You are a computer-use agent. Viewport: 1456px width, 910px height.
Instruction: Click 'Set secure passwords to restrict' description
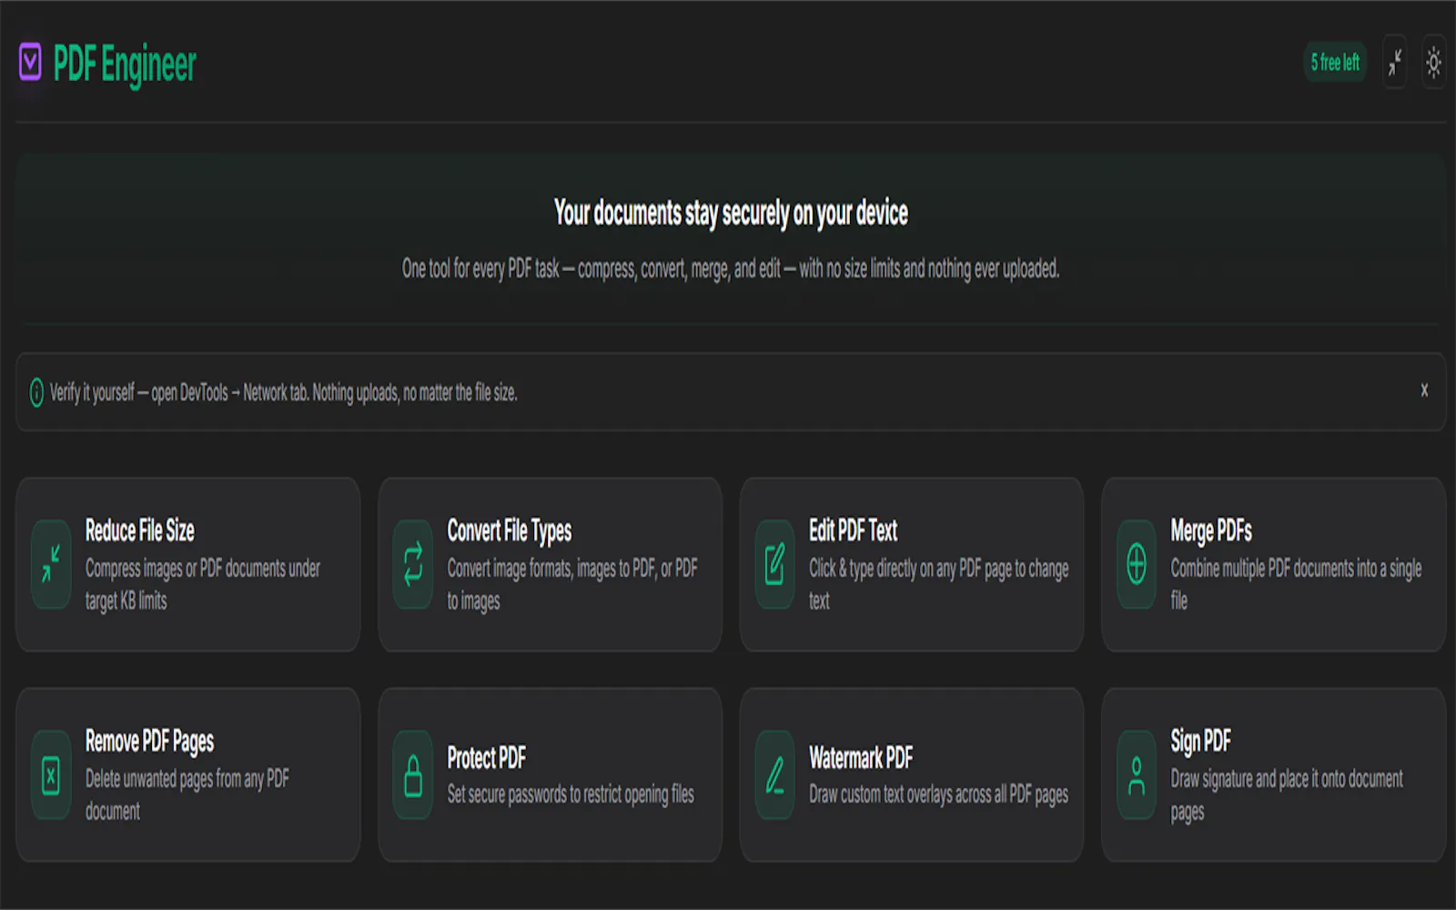571,794
